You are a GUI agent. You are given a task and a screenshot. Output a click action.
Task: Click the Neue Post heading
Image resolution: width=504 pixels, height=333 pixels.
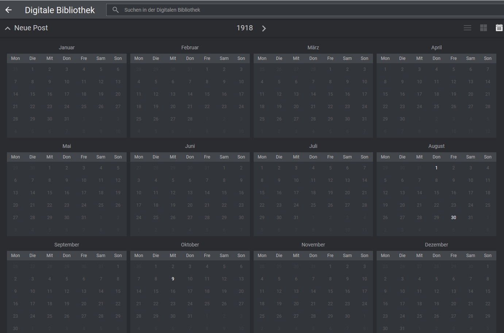[x=31, y=28]
